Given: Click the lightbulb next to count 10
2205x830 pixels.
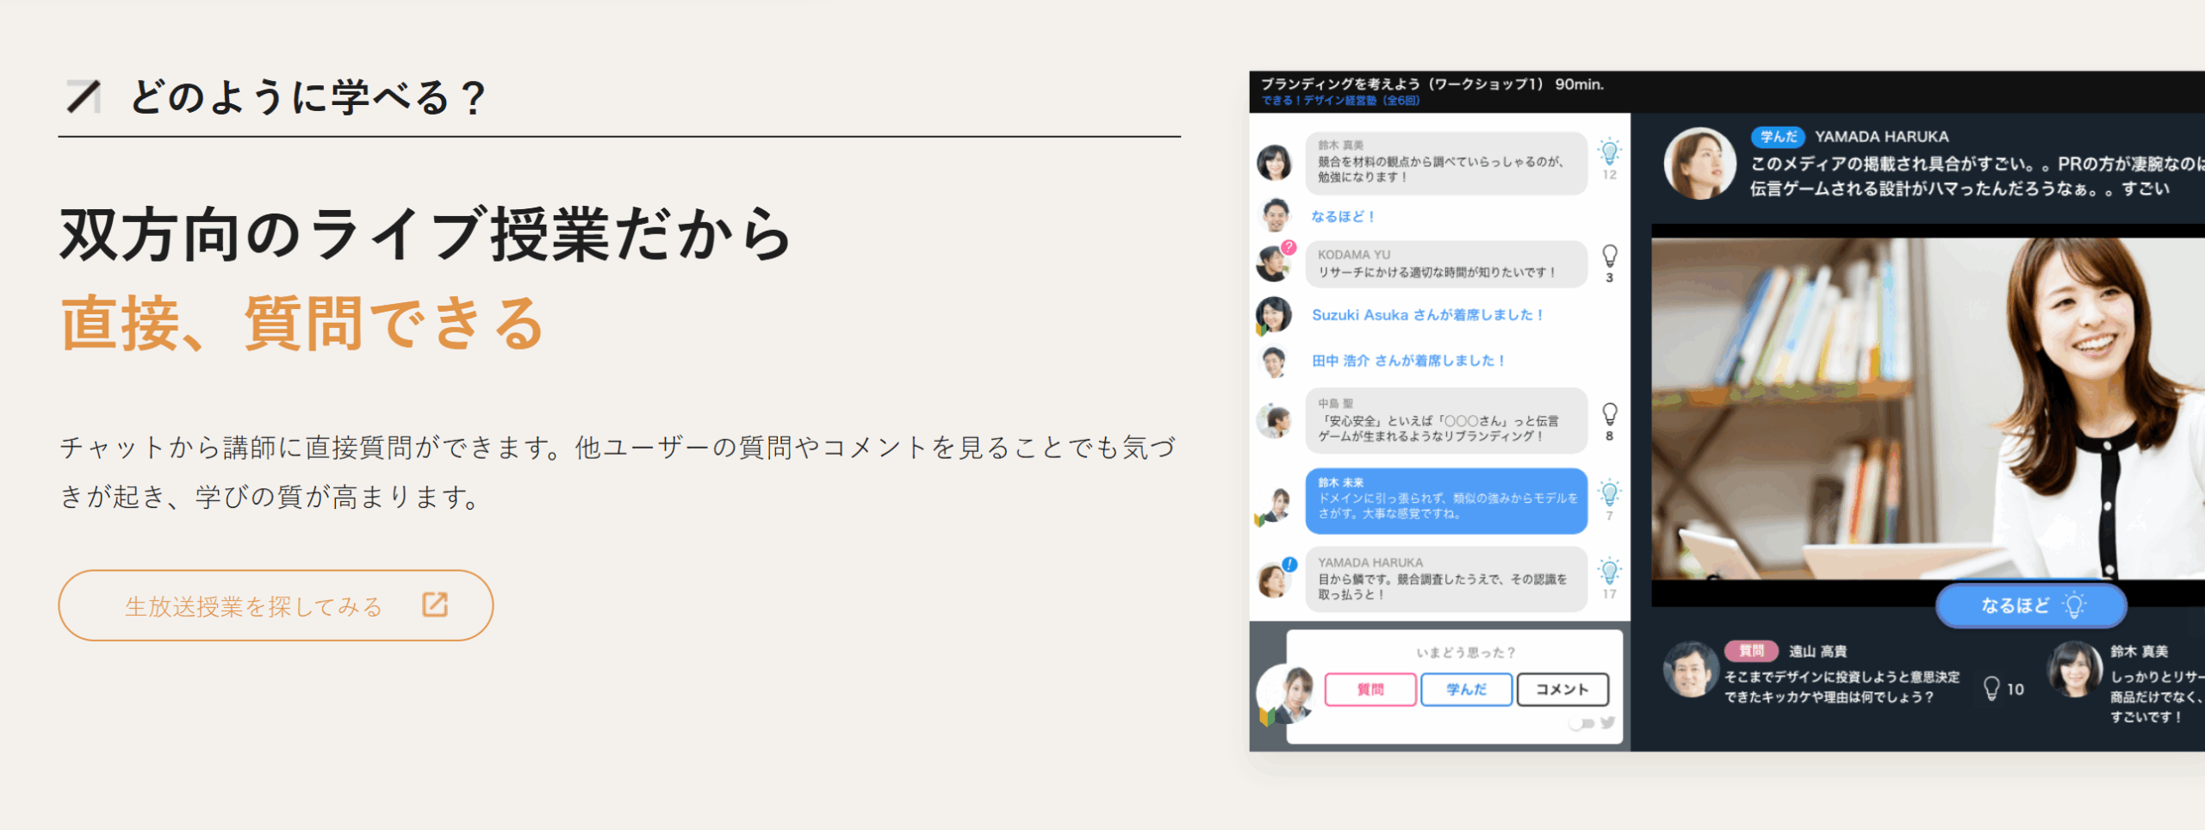Looking at the screenshot, I should 1991,688.
